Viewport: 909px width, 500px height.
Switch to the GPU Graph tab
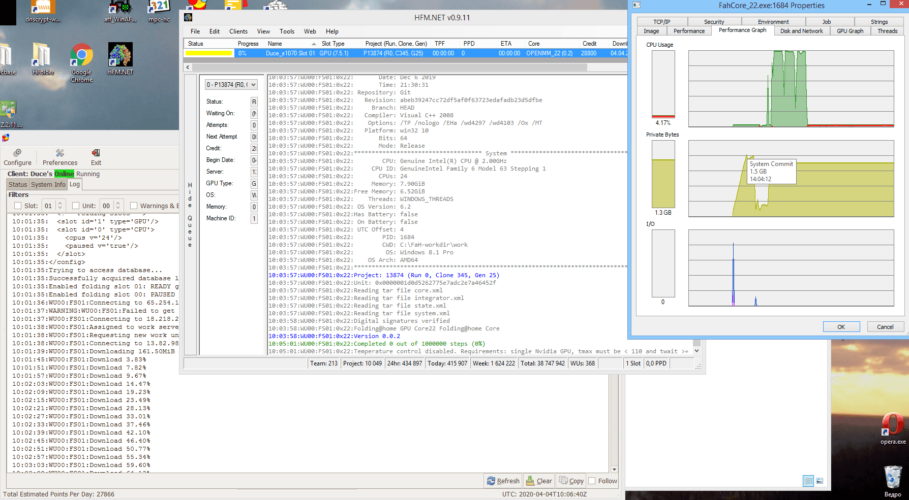click(x=850, y=31)
